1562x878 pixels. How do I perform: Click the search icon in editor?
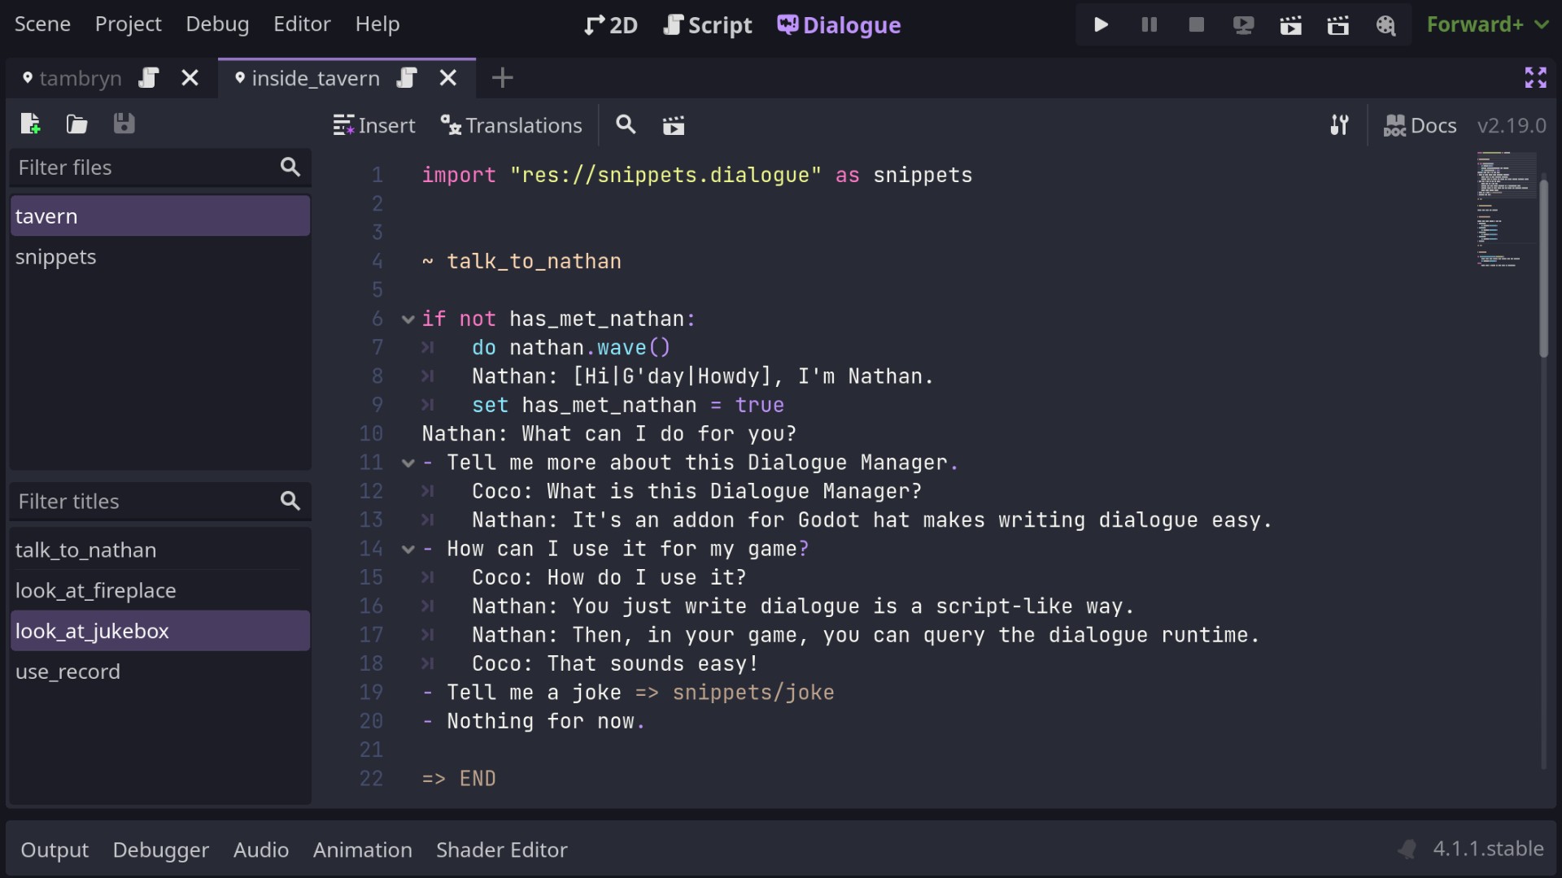(x=626, y=124)
